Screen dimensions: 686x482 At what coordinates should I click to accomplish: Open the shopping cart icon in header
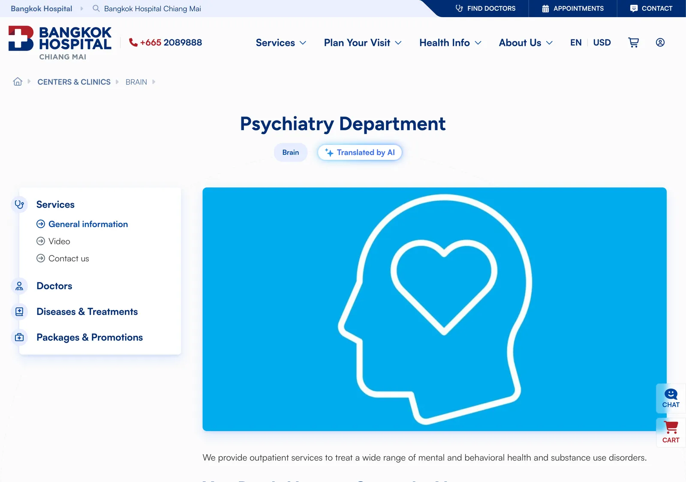633,42
